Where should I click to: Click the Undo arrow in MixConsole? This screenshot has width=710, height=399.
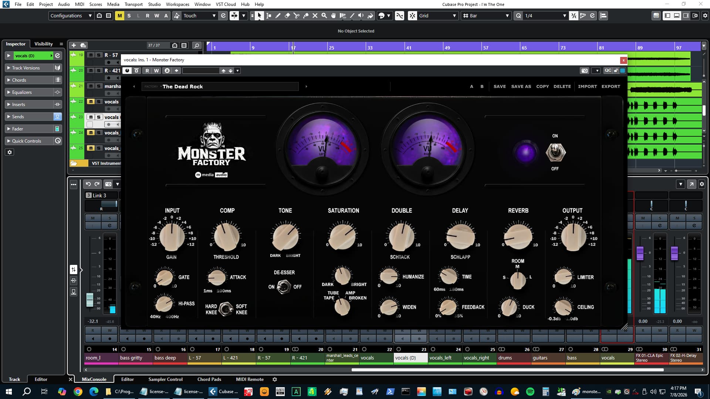pyautogui.click(x=88, y=184)
